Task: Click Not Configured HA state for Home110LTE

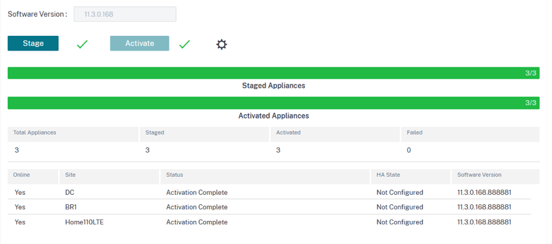Action: (x=400, y=222)
